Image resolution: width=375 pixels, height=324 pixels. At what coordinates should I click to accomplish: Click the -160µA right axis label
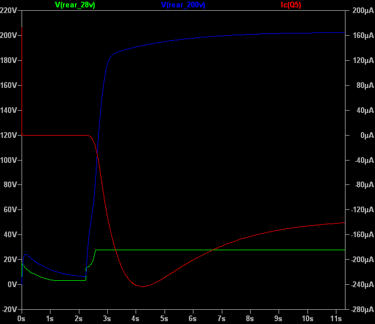point(362,234)
